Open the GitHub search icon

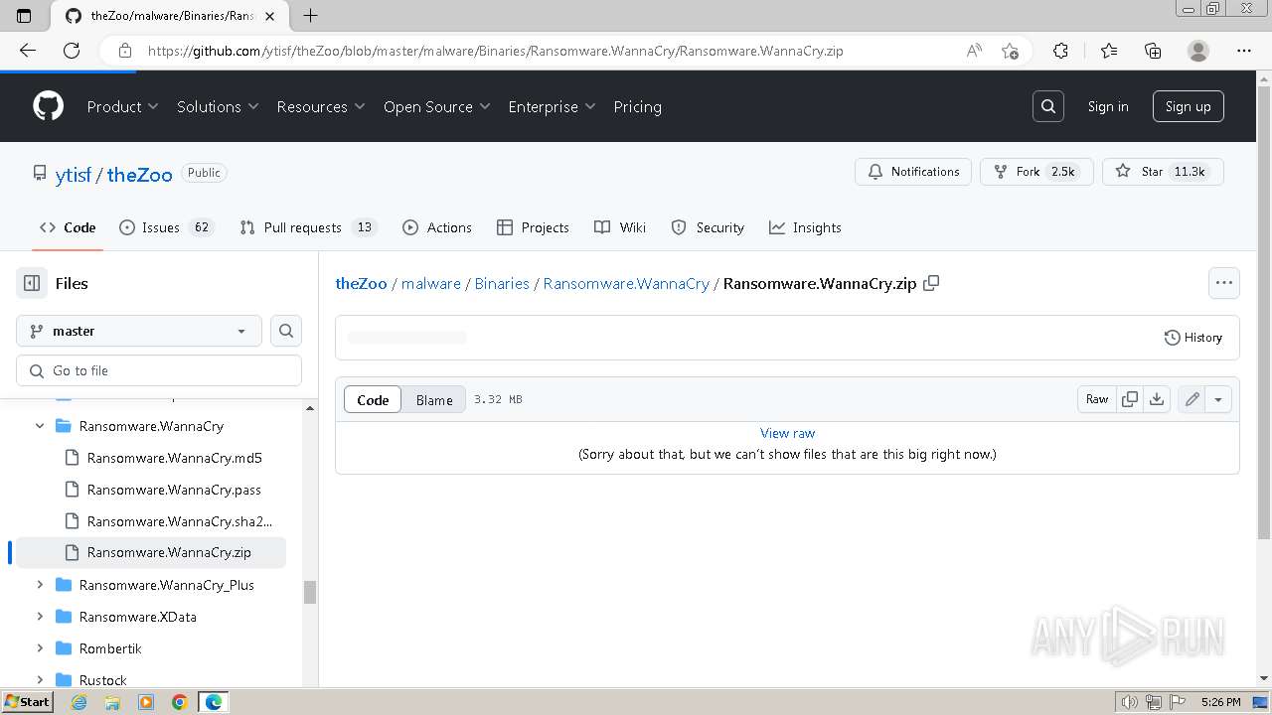point(1048,106)
